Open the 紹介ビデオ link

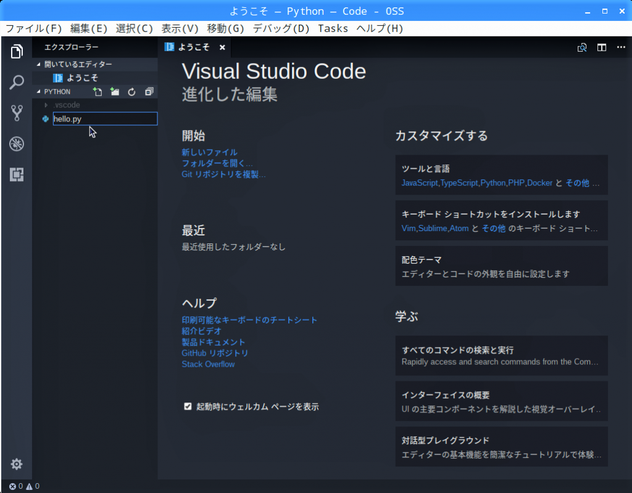202,331
